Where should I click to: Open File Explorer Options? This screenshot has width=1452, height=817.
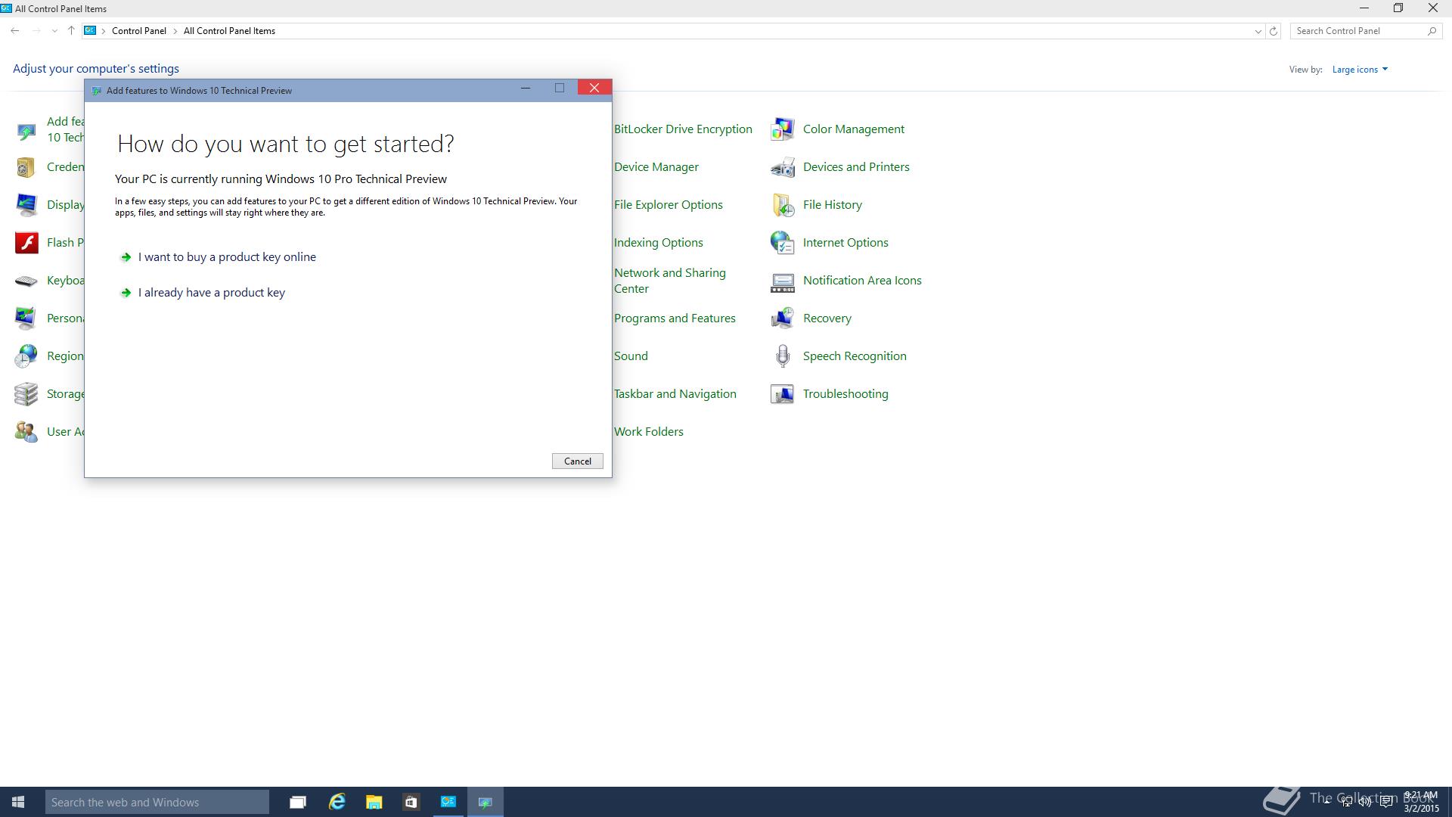pos(669,205)
